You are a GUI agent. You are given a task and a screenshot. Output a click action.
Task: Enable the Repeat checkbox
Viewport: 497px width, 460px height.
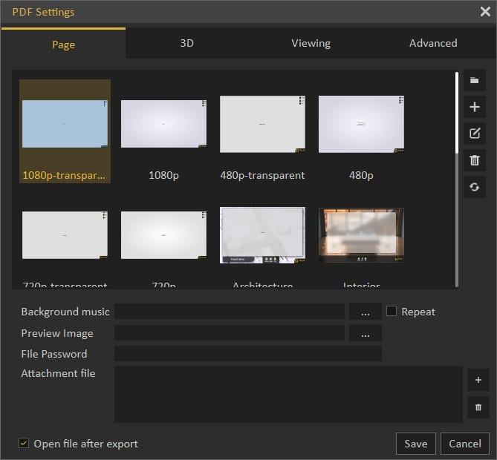(x=392, y=312)
